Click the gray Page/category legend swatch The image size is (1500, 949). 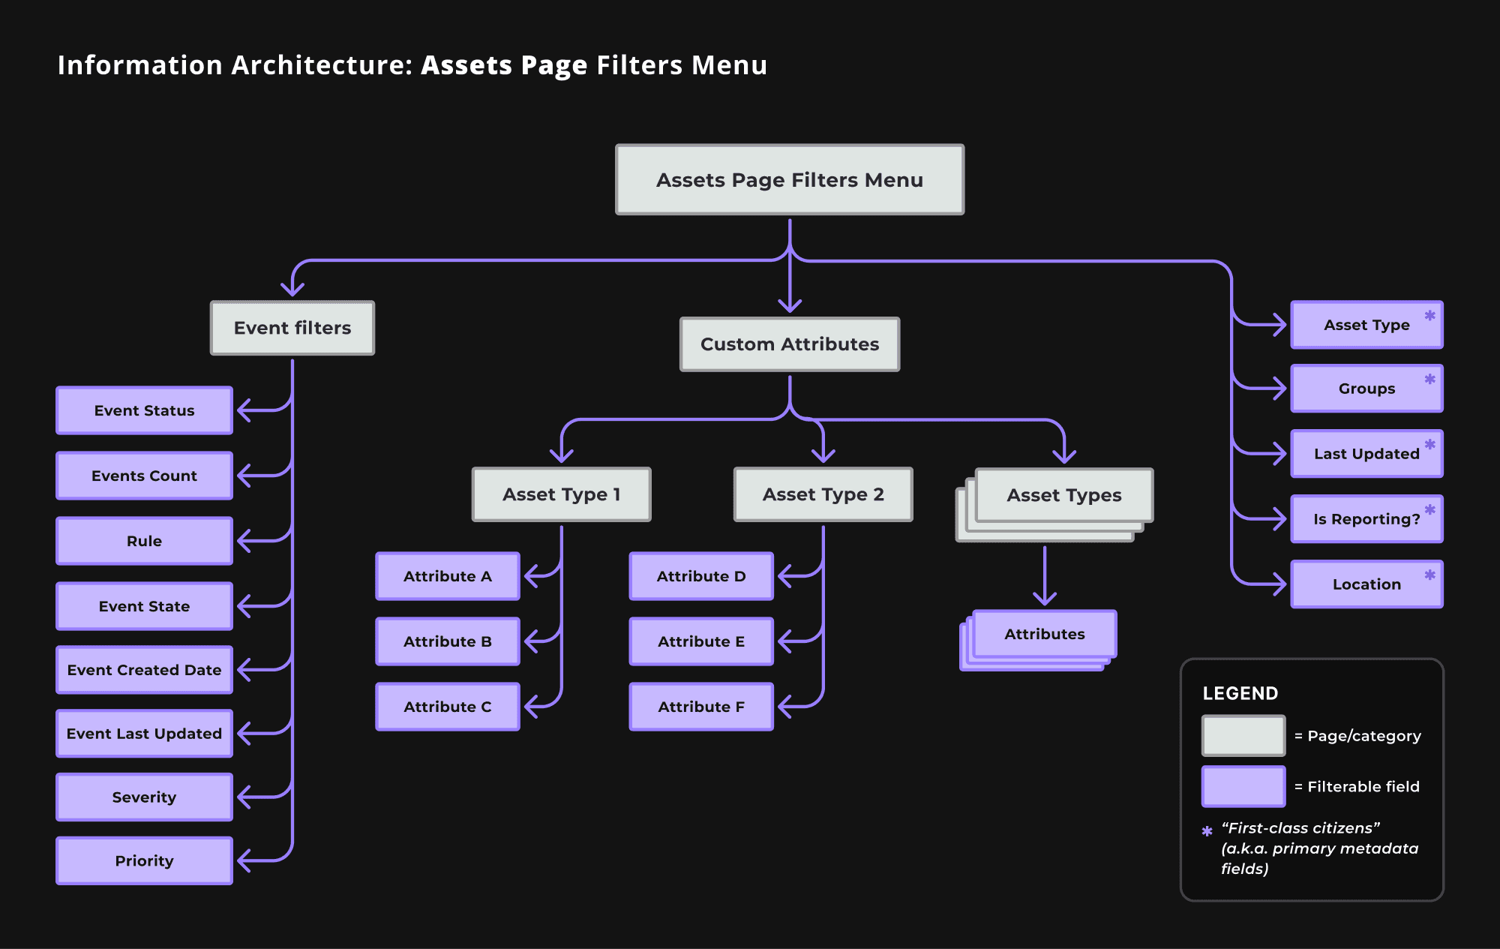(1243, 736)
